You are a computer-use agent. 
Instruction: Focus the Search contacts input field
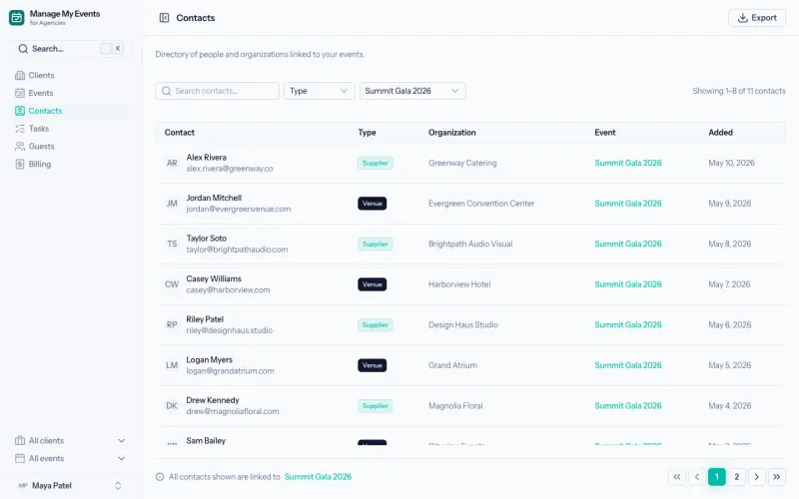[x=217, y=91]
